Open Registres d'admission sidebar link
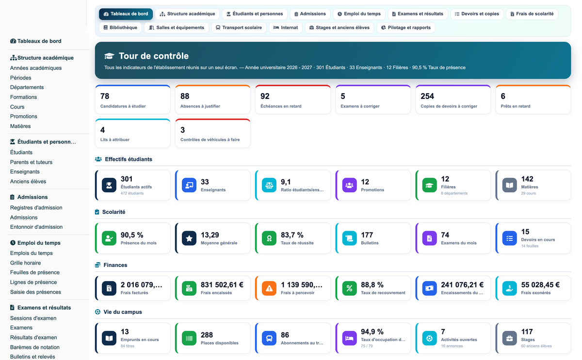Screen dimensions: 582x360 (x=36, y=207)
